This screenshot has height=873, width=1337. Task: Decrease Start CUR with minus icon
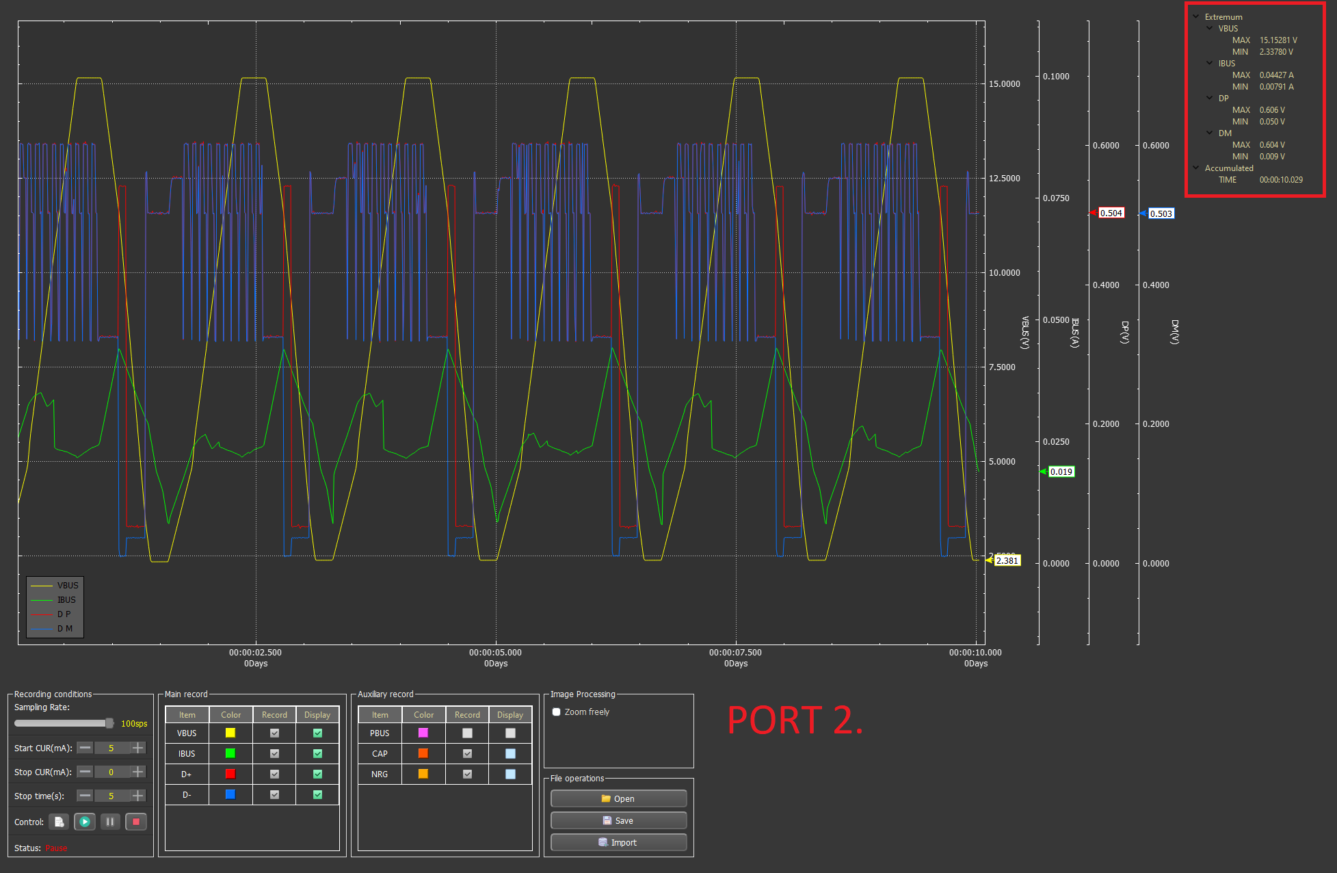(x=85, y=748)
